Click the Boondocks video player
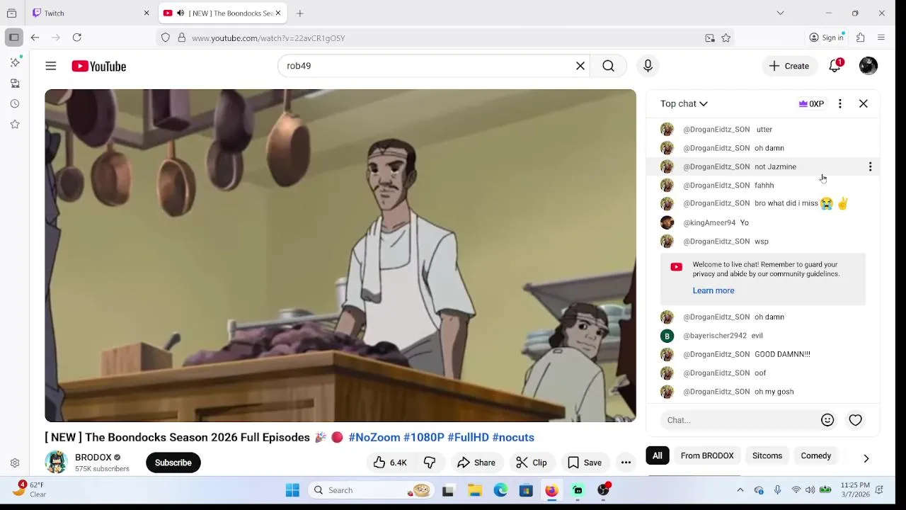The image size is (906, 510). [x=340, y=256]
